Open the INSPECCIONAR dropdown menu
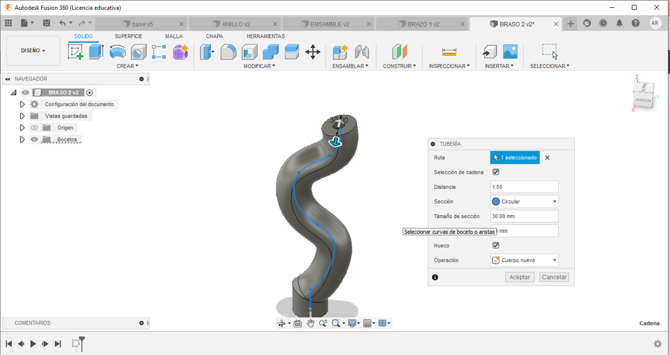The height and width of the screenshot is (355, 670). pos(450,66)
